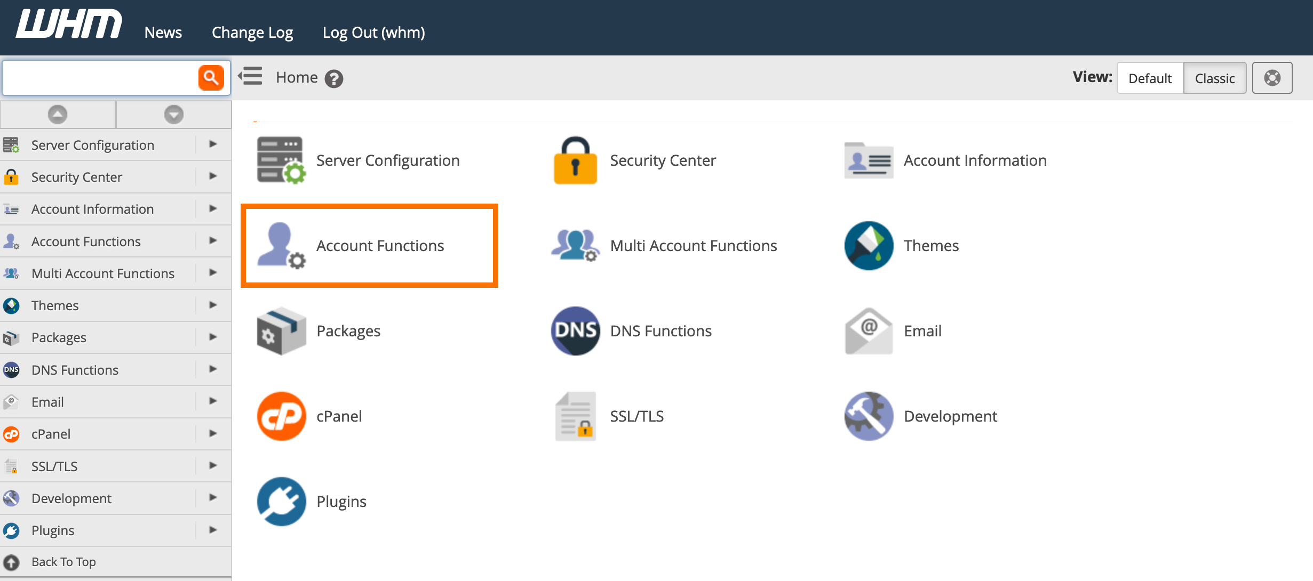Screen dimensions: 1313x581
Task: Collapse the sidebar using the menu toggle icon
Action: tap(250, 76)
